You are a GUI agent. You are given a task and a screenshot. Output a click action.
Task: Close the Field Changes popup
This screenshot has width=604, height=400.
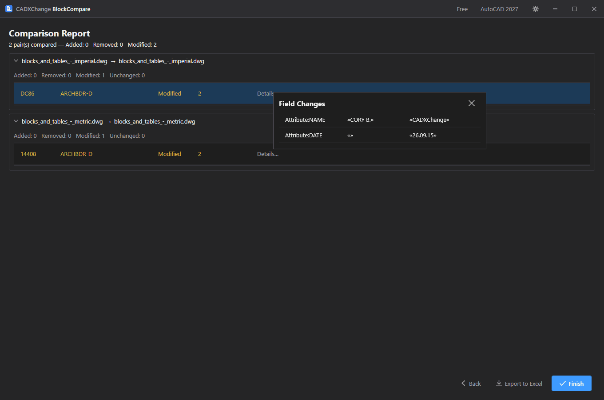[x=472, y=103]
